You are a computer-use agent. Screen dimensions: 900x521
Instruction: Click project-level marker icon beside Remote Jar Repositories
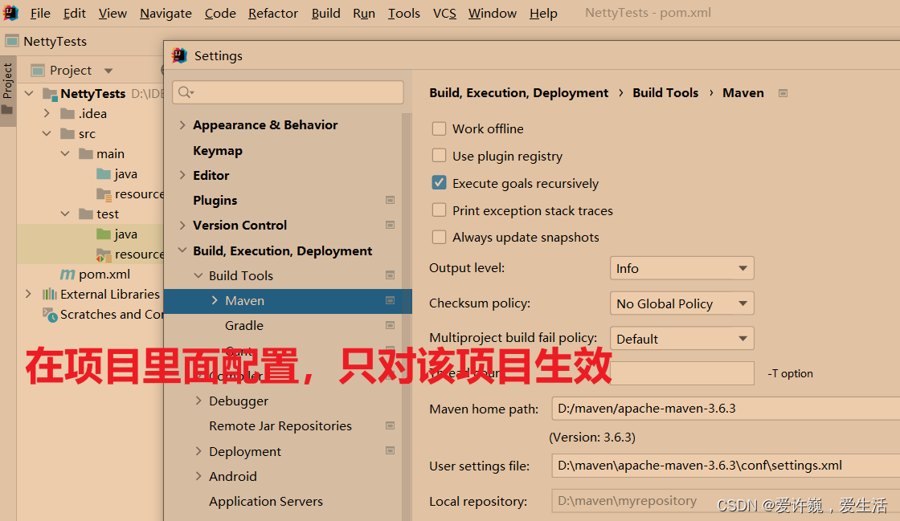click(x=390, y=425)
